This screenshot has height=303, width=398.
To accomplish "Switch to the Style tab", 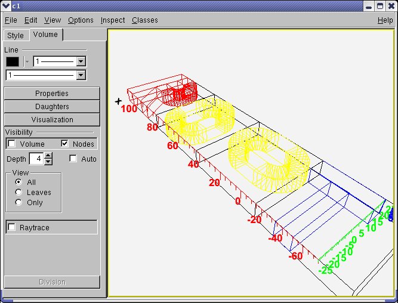I will click(16, 36).
